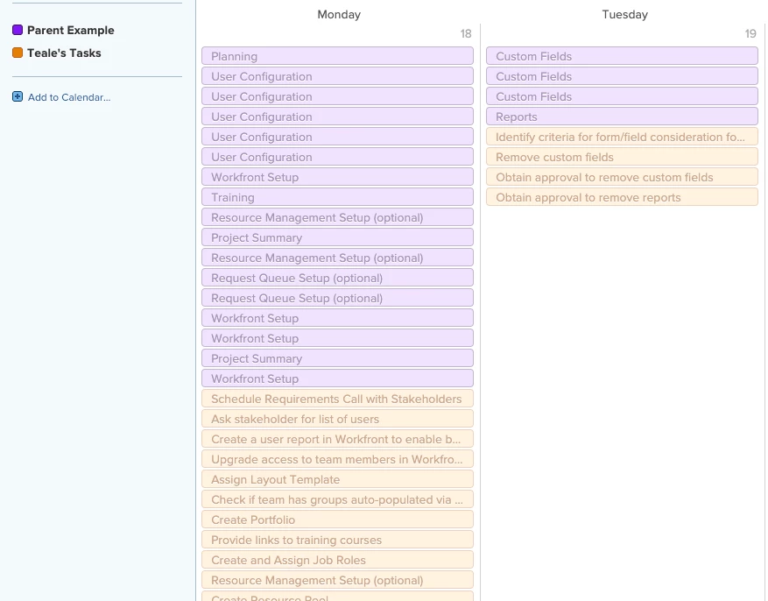Open the Create Portfolio task
Viewport: 768px width, 601px height.
(337, 520)
